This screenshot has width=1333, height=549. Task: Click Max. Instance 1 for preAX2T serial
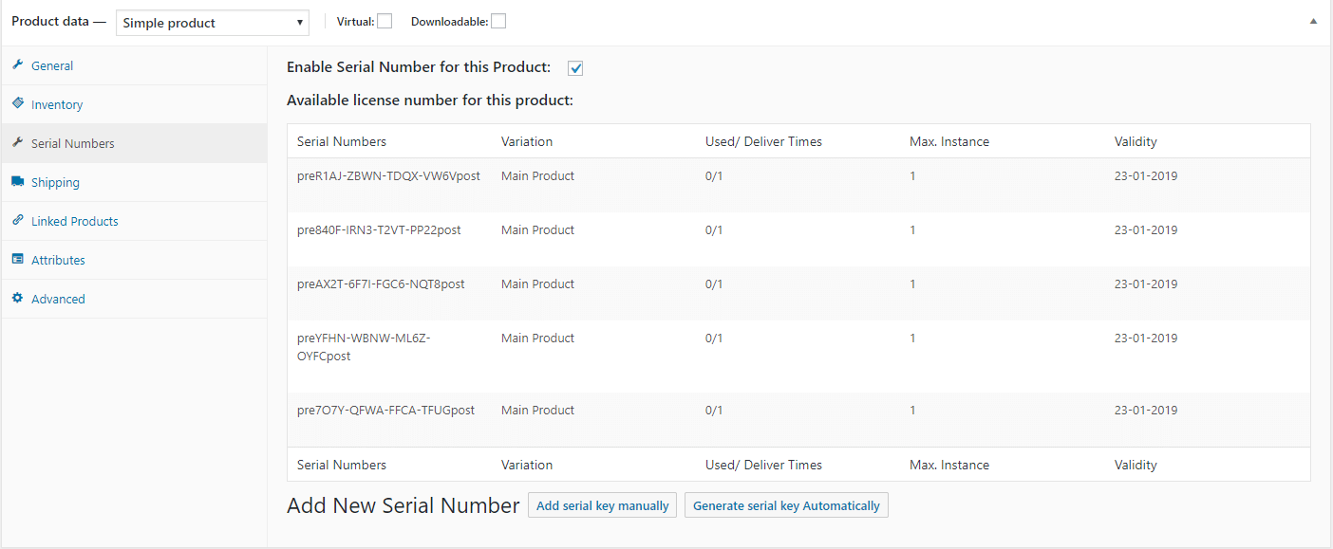pos(912,284)
